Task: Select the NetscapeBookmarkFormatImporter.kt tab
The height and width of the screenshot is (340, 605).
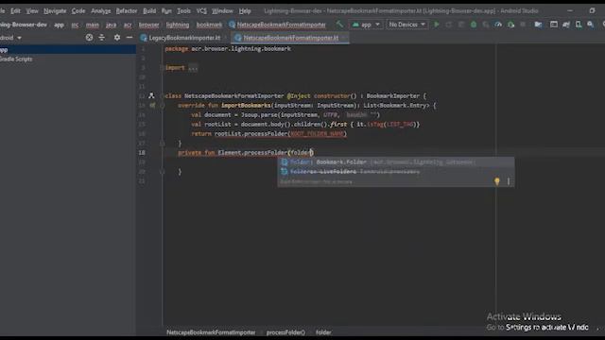Action: tap(290, 38)
